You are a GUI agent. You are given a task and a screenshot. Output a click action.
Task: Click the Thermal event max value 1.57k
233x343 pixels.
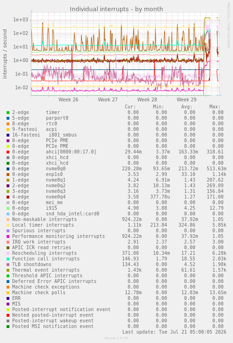219,270
